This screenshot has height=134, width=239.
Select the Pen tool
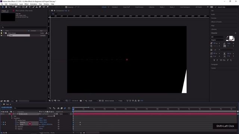tap(27, 7)
